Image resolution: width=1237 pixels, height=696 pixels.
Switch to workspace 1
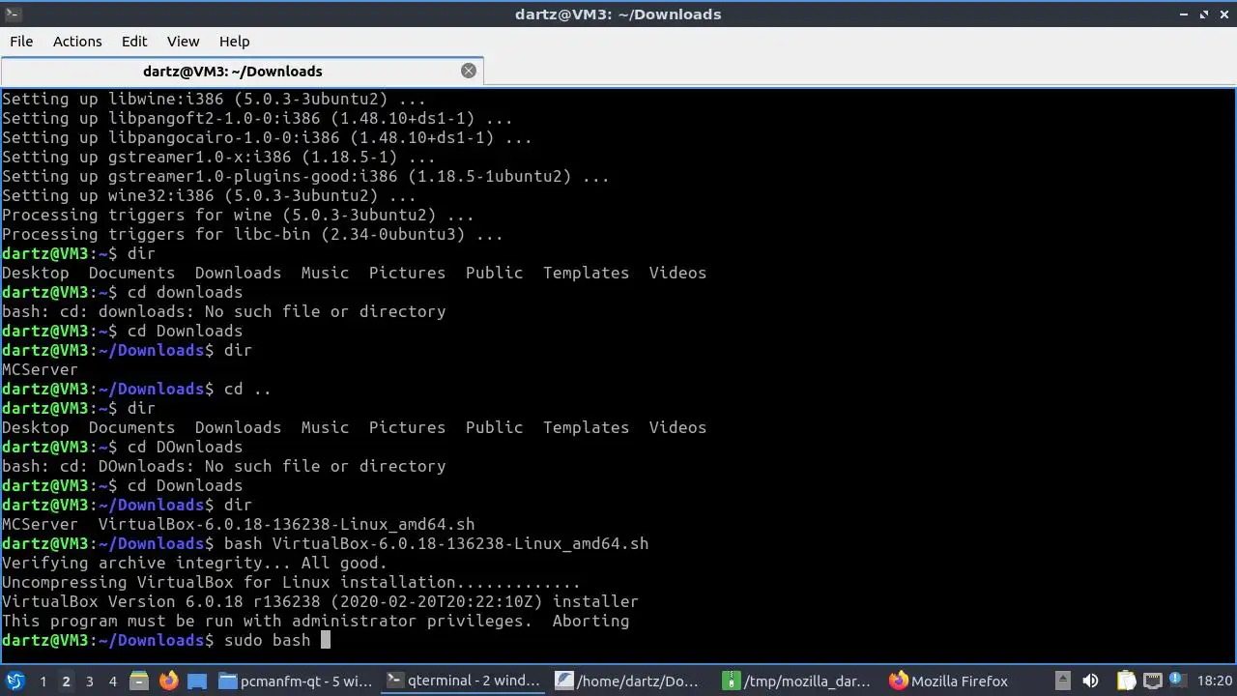[43, 681]
